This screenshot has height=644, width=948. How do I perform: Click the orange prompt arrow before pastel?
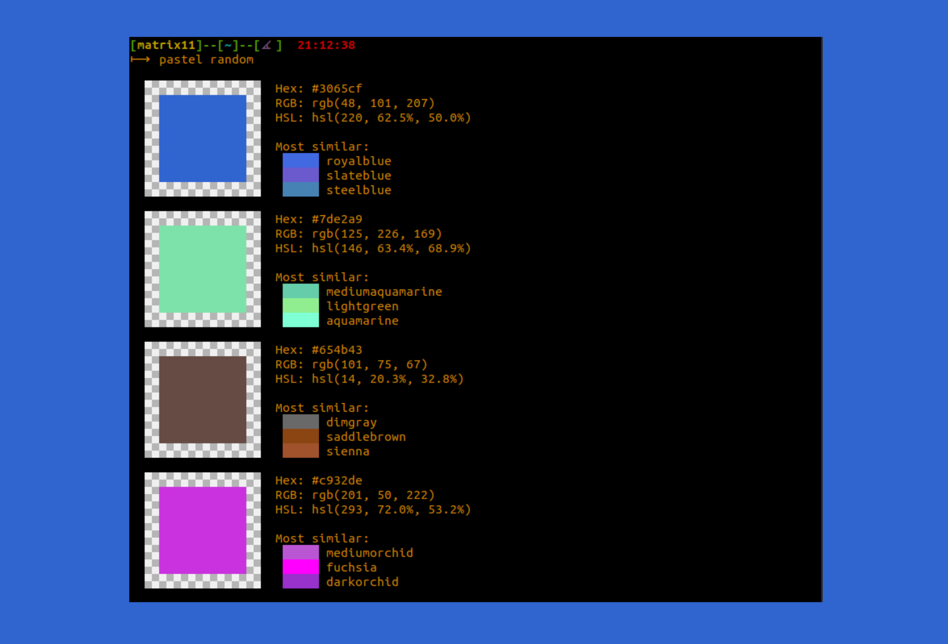tap(140, 59)
